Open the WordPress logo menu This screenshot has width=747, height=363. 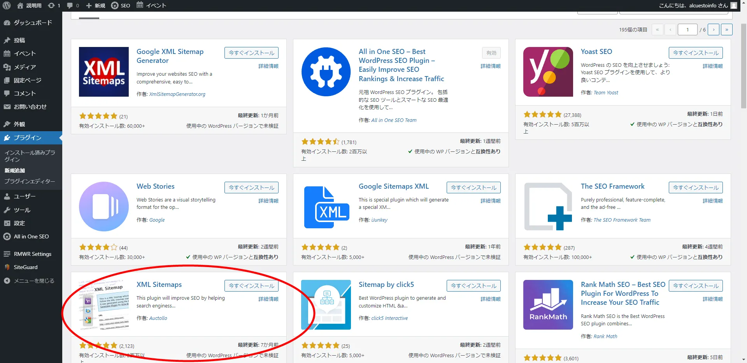click(7, 5)
